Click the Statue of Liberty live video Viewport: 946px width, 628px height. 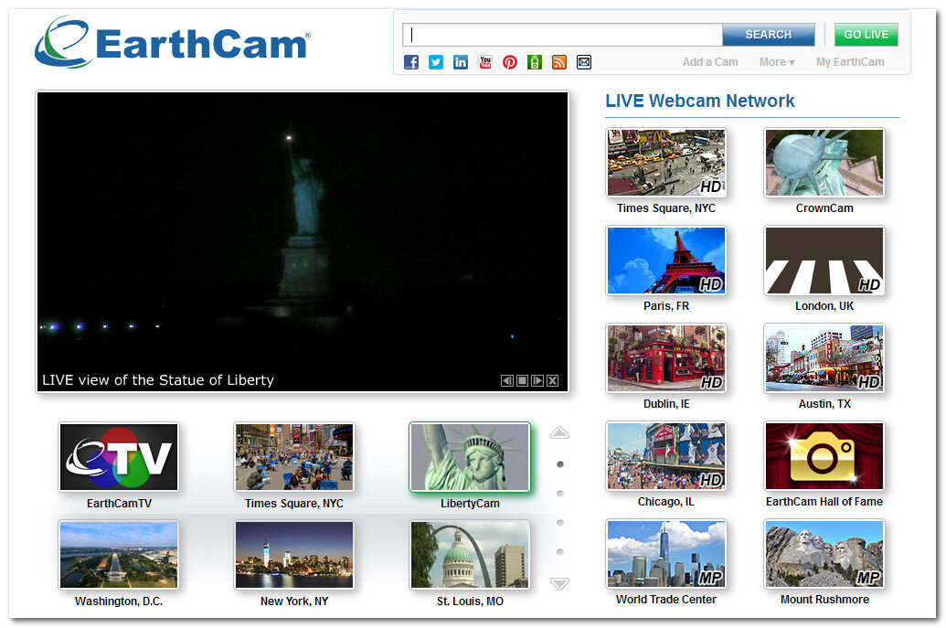coord(303,241)
